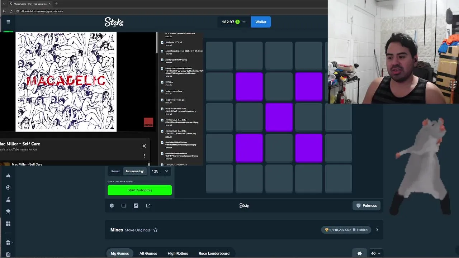
Task: Click Open file under angle wings pink.jpg
Action: tap(169, 94)
